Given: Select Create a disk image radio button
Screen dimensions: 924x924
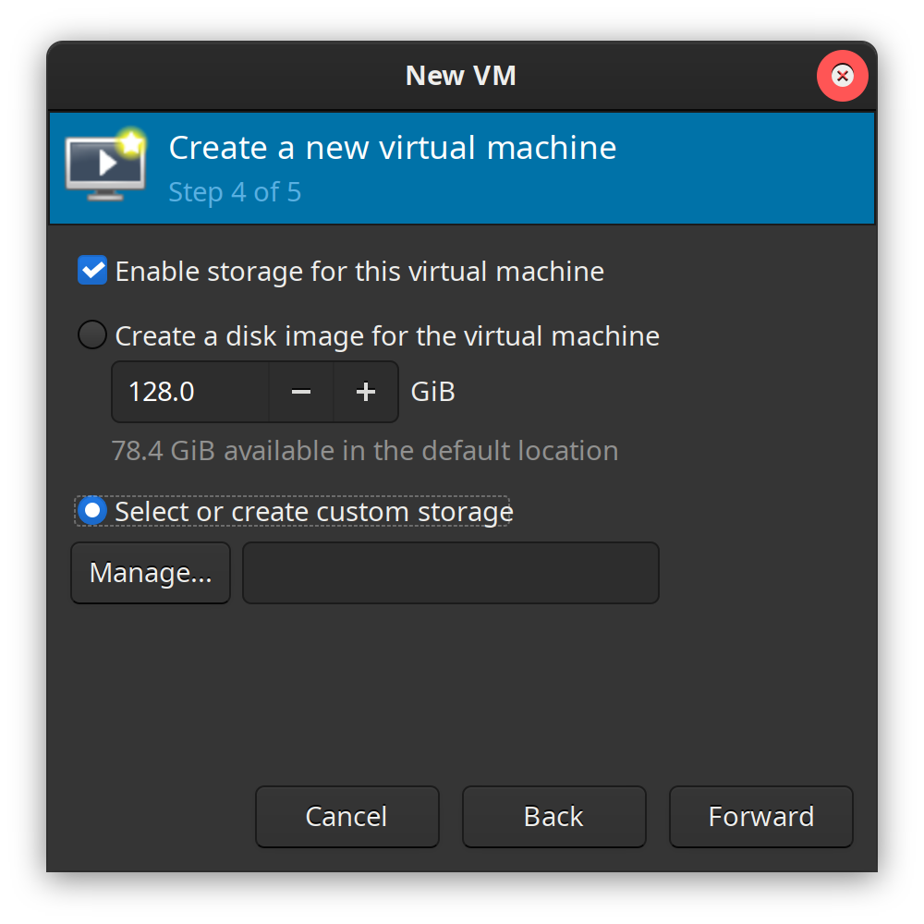Looking at the screenshot, I should point(92,334).
